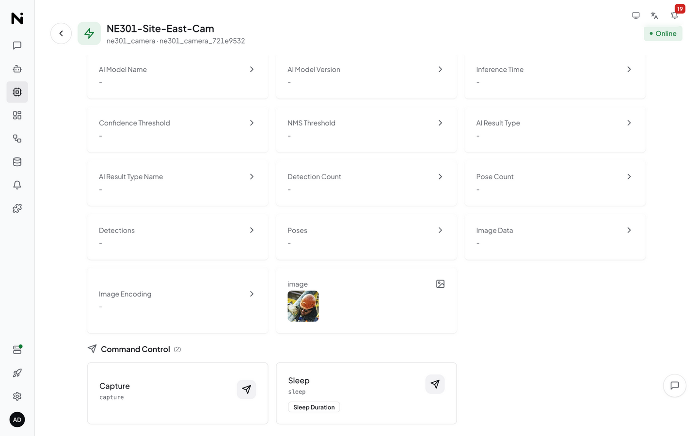Open the workflow shapes icon in sidebar
Viewport: 698px width, 436px height.
pyautogui.click(x=17, y=139)
